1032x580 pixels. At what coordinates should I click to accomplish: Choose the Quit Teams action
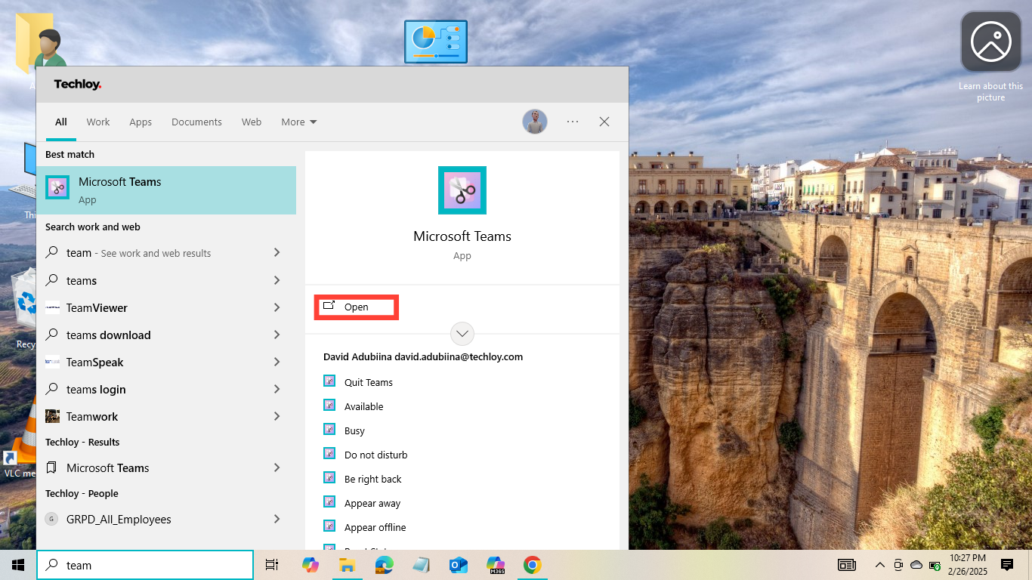click(x=368, y=383)
